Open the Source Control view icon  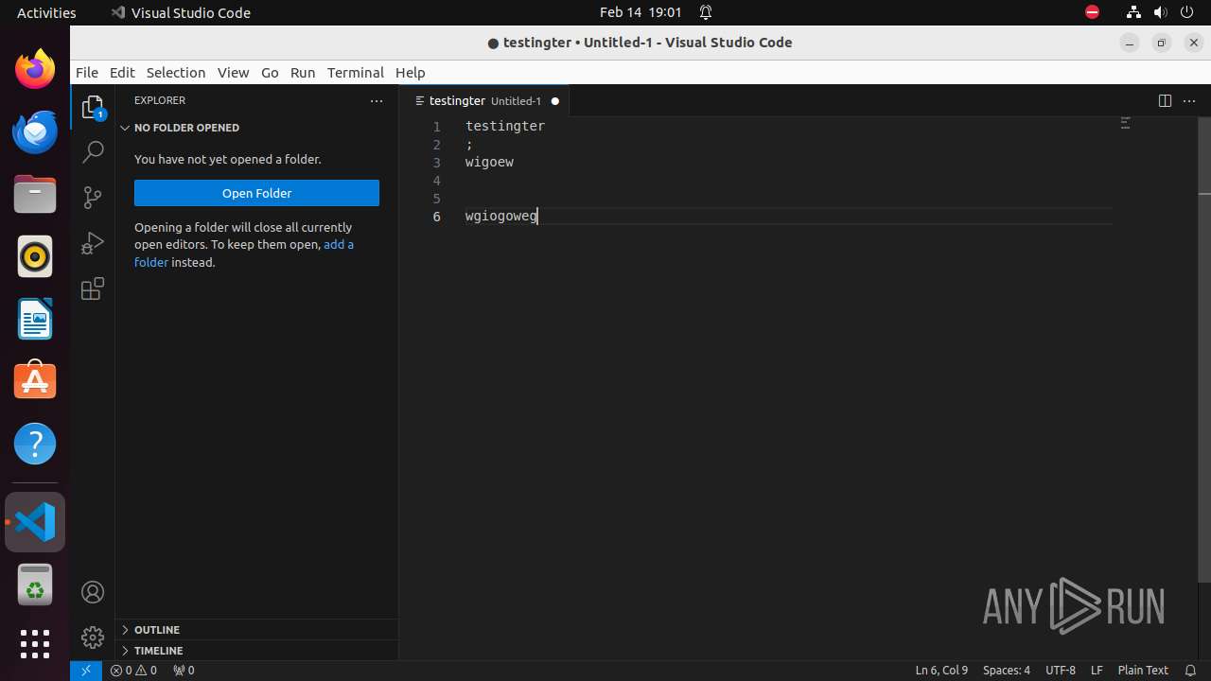(93, 197)
